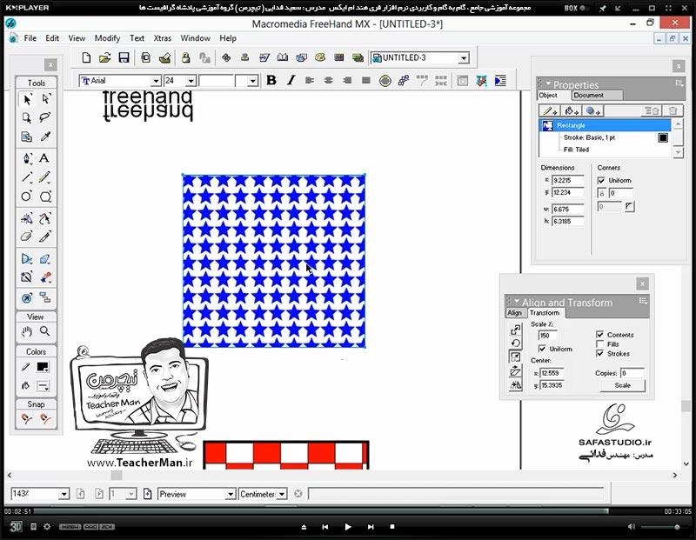The image size is (696, 540).
Task: Click width field showing 6.675
Action: [x=568, y=209]
